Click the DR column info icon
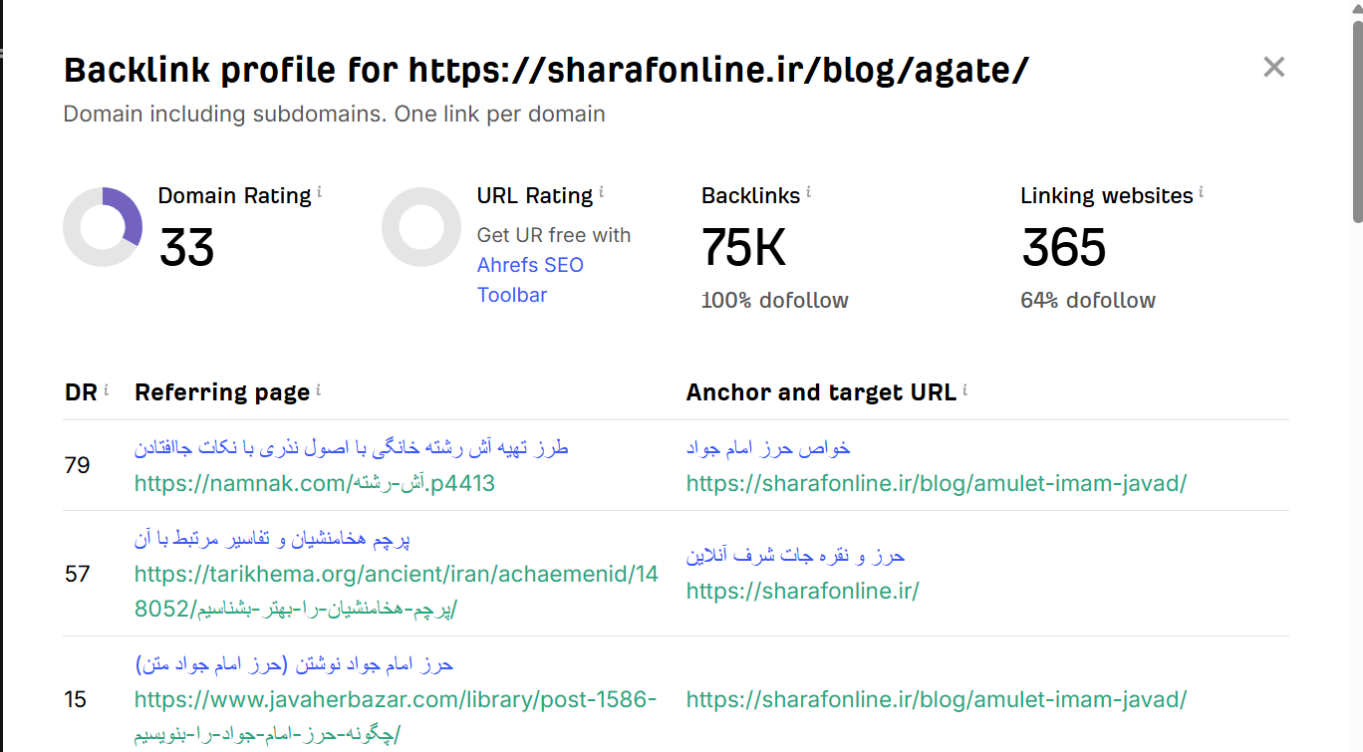1363x752 pixels. (x=107, y=389)
